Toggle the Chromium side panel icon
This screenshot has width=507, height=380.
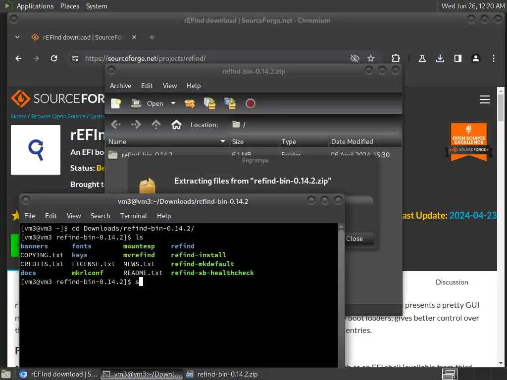tap(457, 58)
